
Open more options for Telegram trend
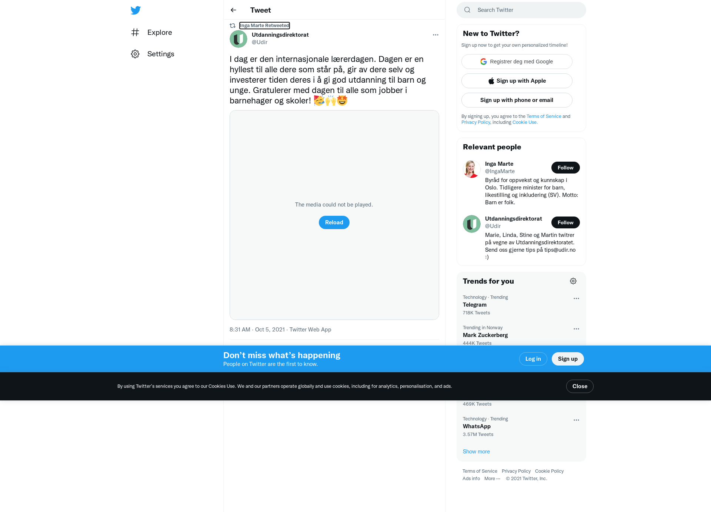(576, 298)
